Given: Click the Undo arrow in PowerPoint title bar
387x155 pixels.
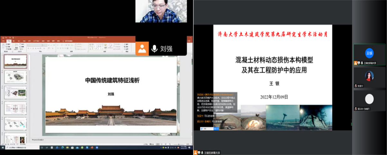Looking at the screenshot, I should click(6, 38).
